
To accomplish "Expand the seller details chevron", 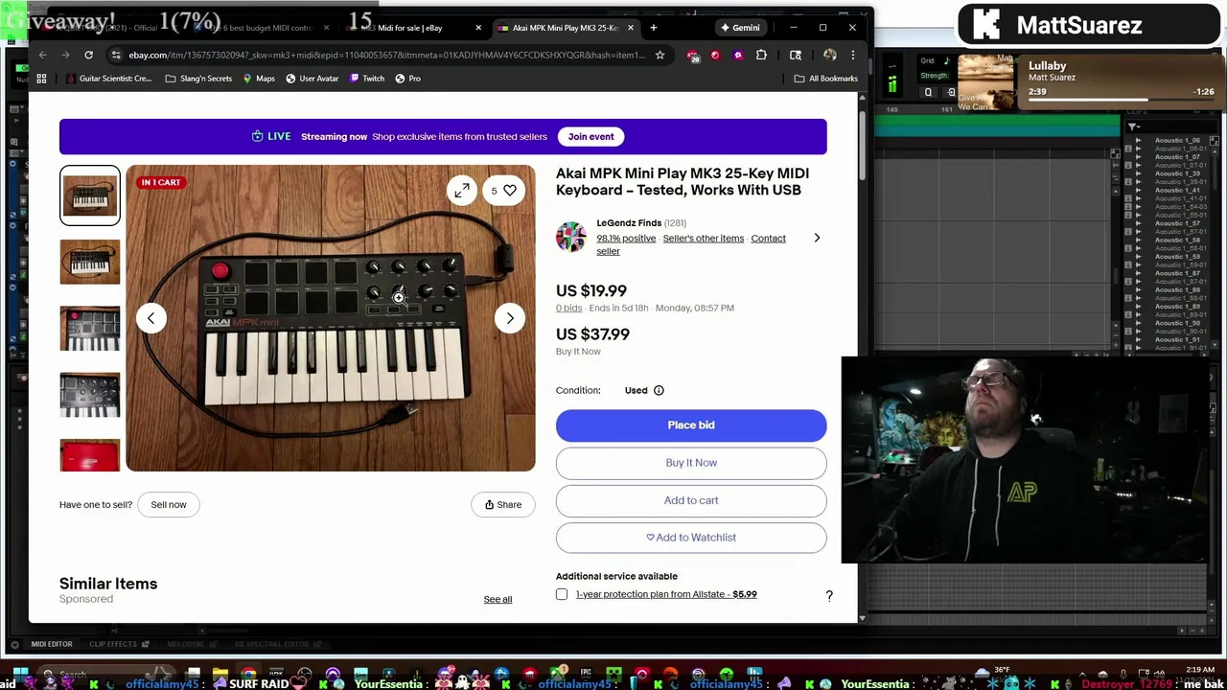I will tap(817, 238).
